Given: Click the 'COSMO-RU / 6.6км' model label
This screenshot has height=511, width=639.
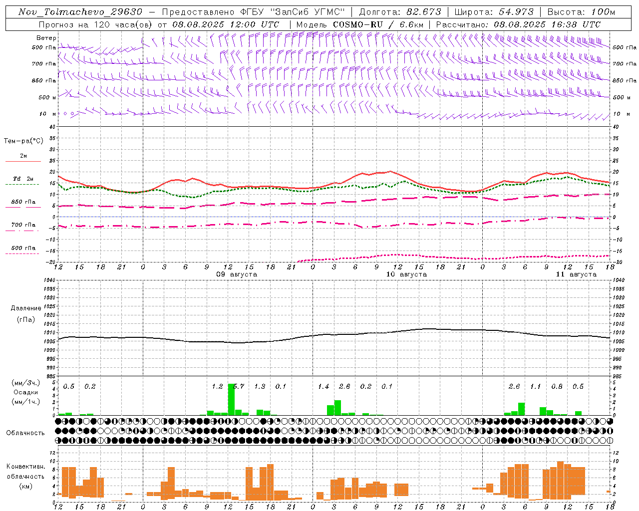Looking at the screenshot, I should tap(378, 24).
